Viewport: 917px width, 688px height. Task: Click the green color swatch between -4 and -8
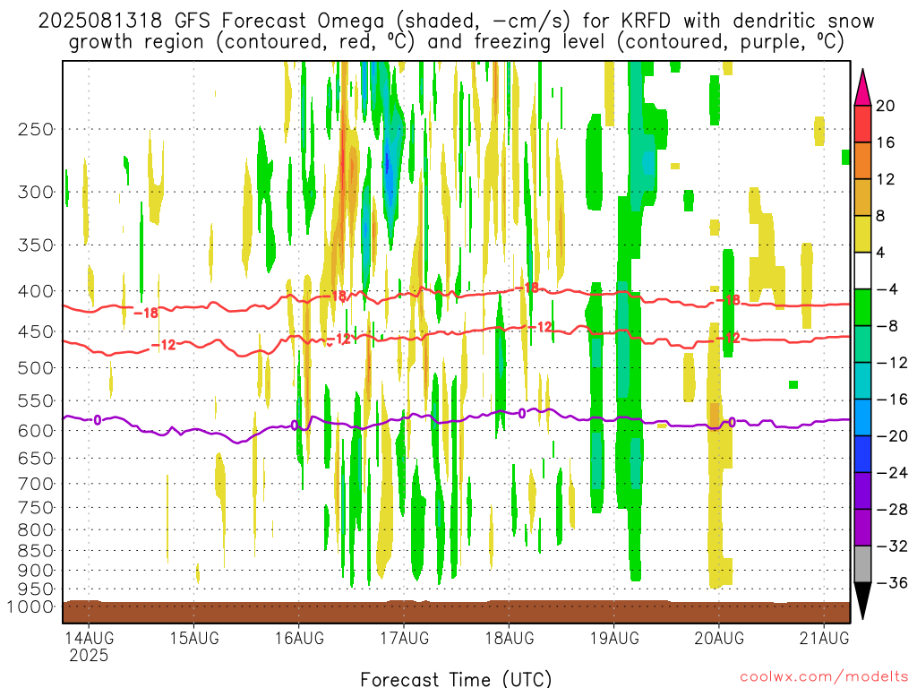coord(862,308)
